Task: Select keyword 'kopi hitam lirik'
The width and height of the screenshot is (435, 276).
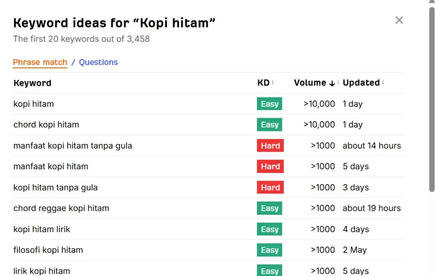Action: pyautogui.click(x=42, y=229)
